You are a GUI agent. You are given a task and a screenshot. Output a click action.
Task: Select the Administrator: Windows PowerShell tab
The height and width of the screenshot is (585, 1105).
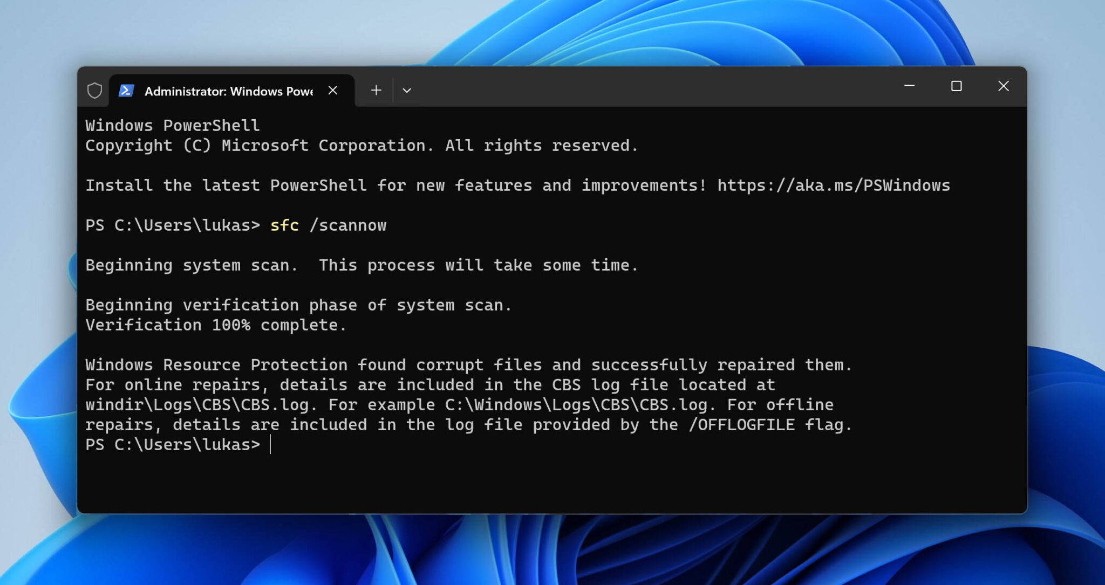(227, 90)
